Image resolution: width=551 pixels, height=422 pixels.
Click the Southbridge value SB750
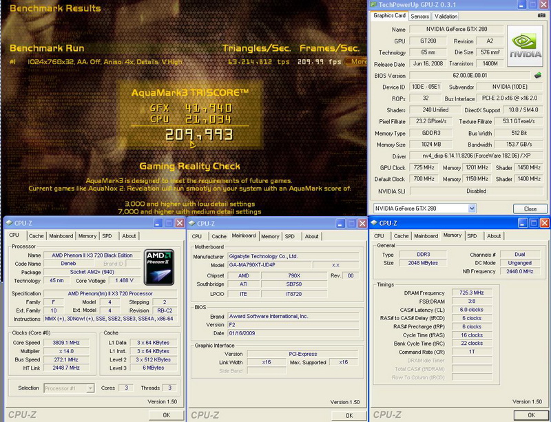click(294, 284)
